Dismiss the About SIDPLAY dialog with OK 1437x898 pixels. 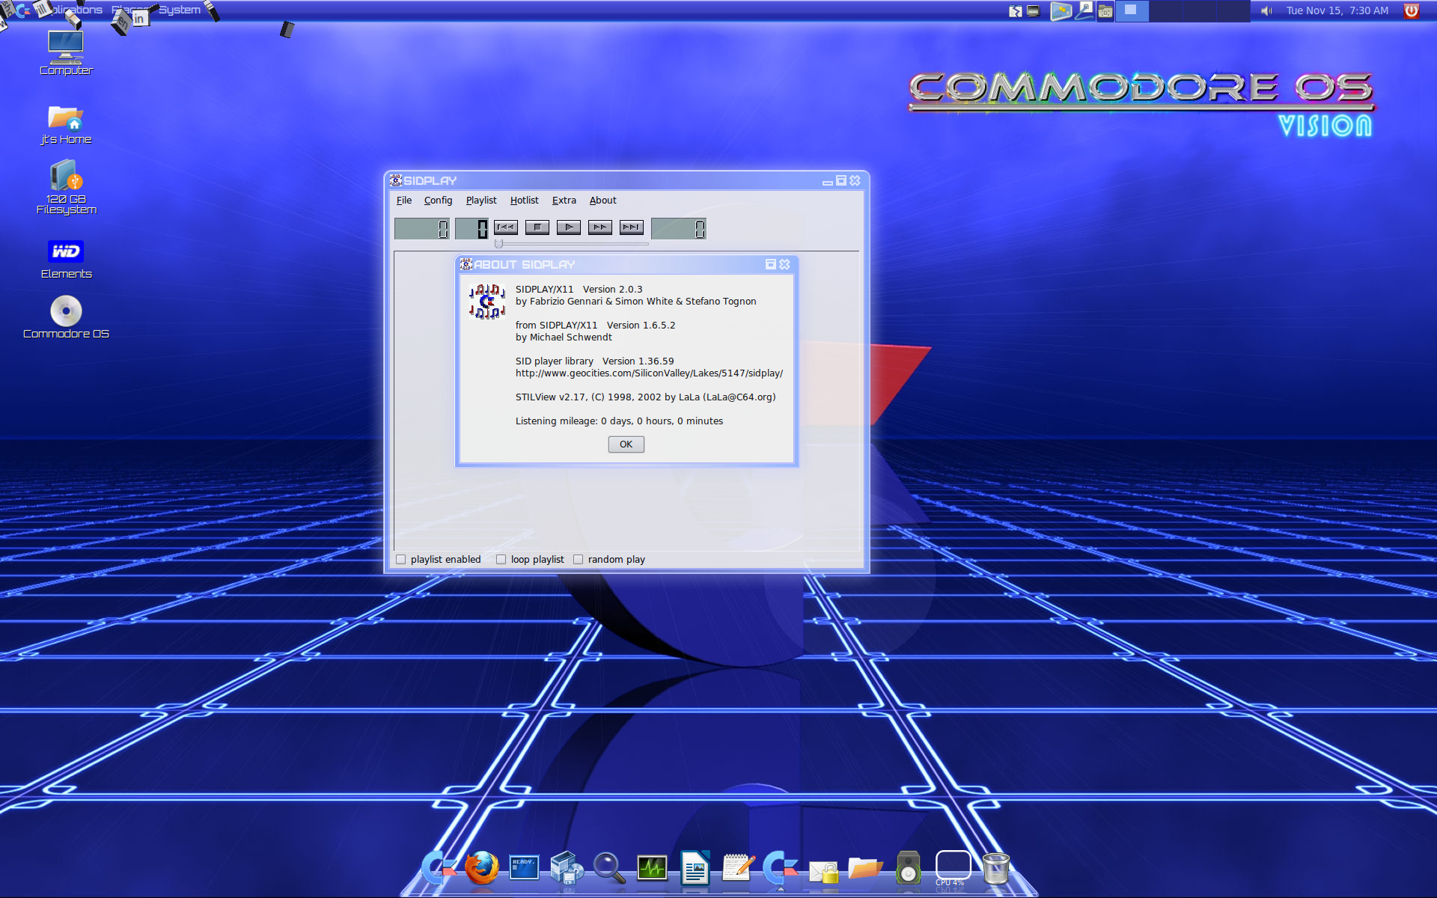[x=626, y=444]
